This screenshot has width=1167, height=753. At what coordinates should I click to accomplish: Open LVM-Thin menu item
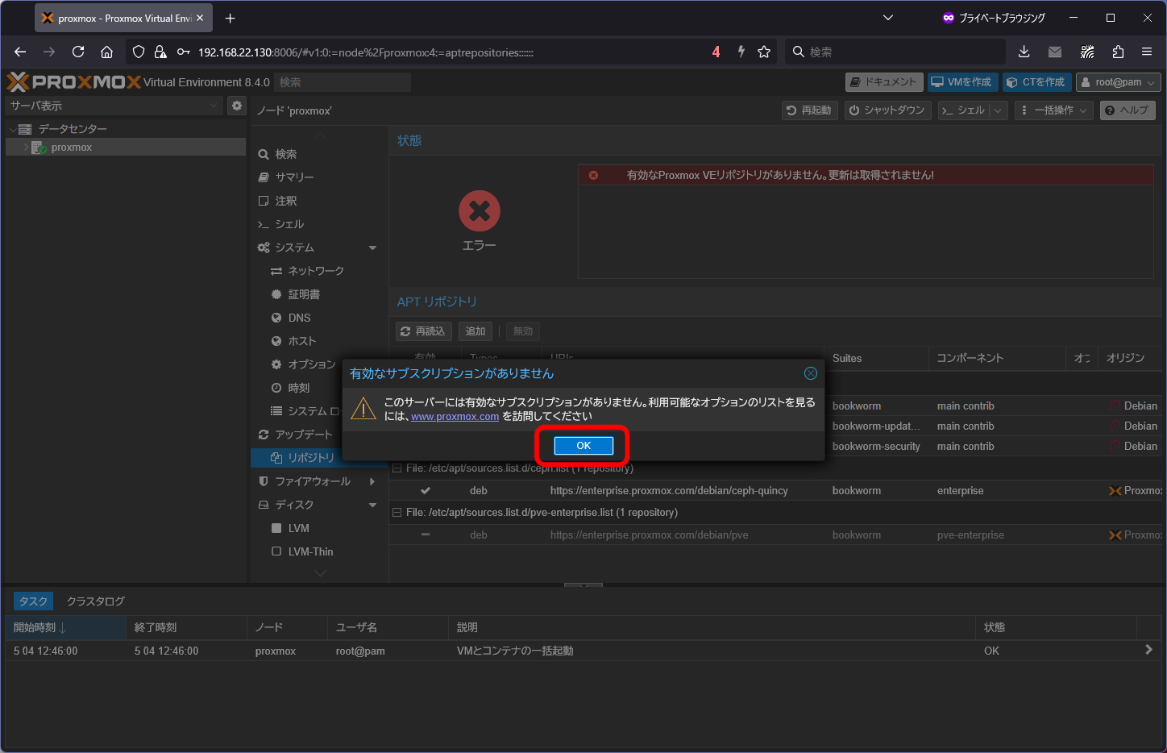coord(319,551)
